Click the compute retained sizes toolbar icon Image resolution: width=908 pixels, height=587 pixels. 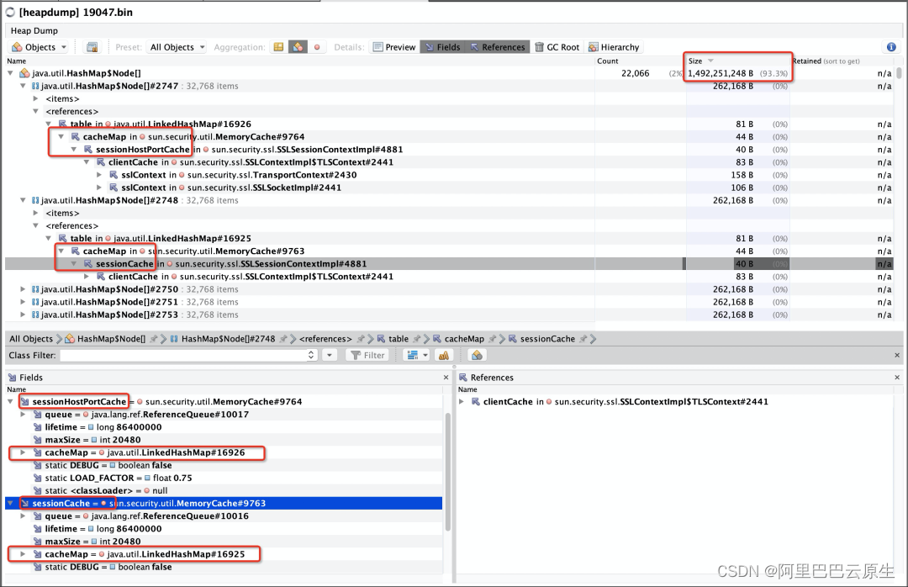coord(92,47)
